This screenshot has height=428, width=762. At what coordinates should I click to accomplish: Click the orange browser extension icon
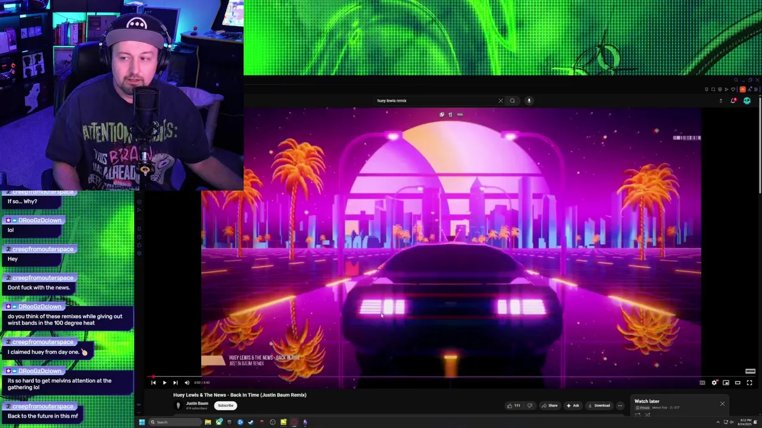coord(742,89)
